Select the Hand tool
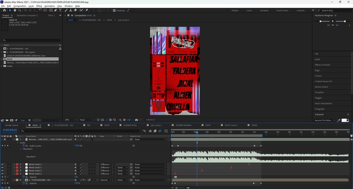The width and height of the screenshot is (353, 189). [15, 10]
